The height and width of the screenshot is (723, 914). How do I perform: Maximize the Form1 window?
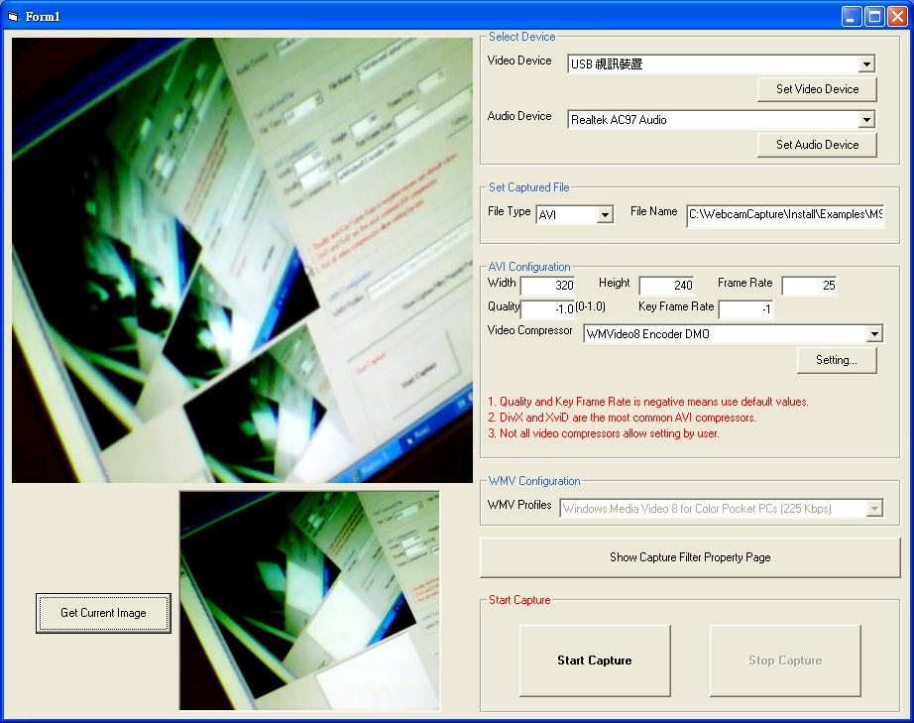pyautogui.click(x=874, y=16)
